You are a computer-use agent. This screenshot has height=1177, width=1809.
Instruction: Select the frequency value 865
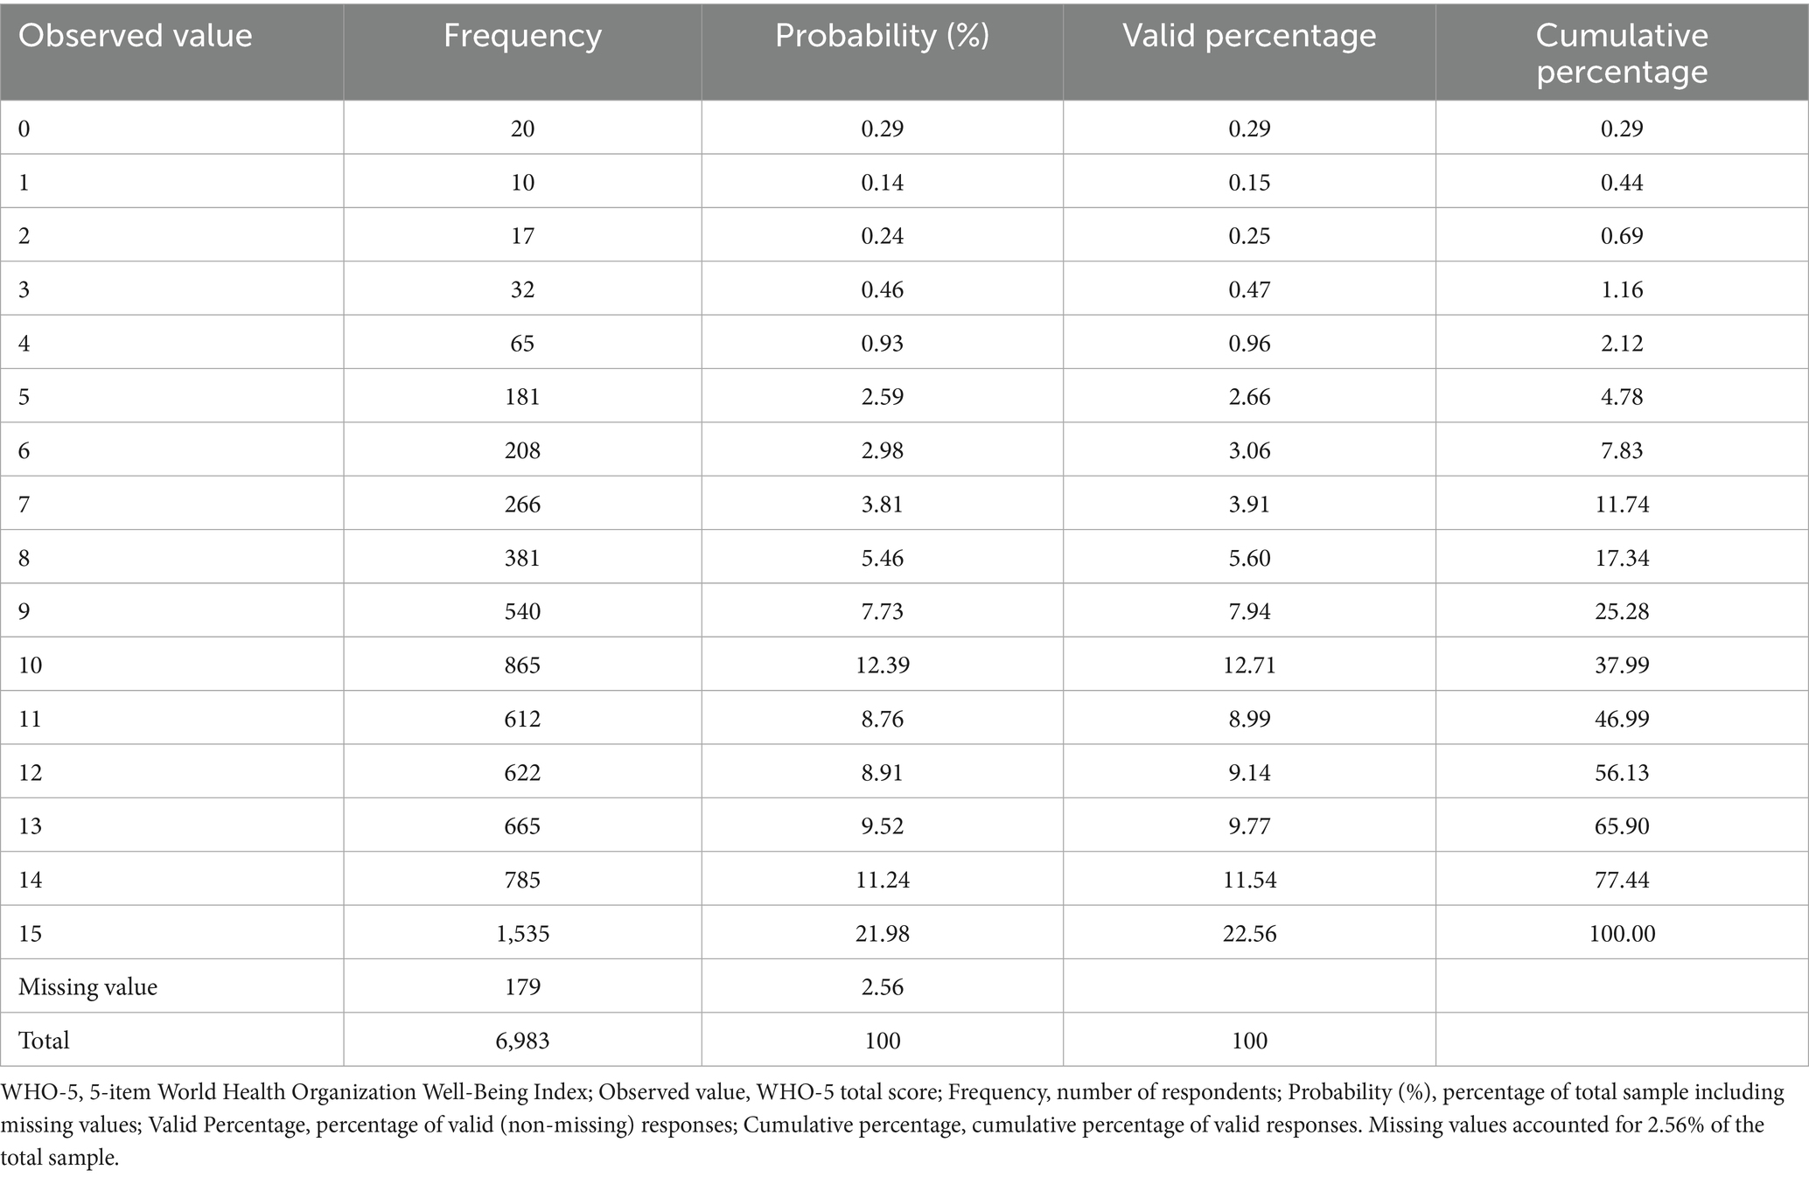(x=522, y=665)
